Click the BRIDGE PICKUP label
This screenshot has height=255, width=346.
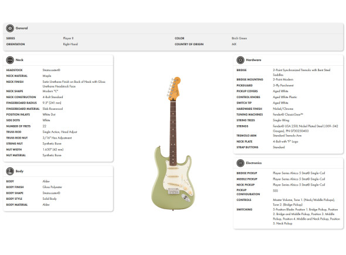247,173
